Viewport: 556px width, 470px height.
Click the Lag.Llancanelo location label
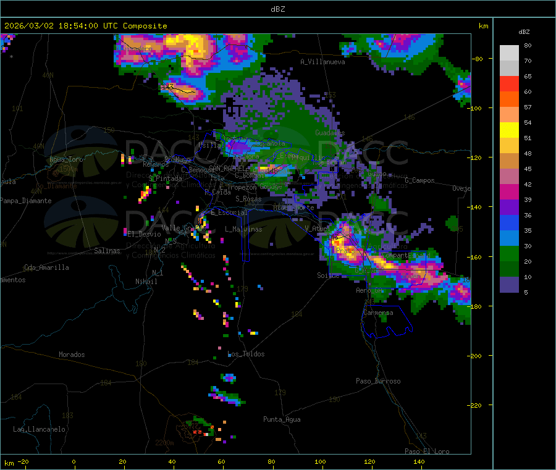tap(39, 429)
